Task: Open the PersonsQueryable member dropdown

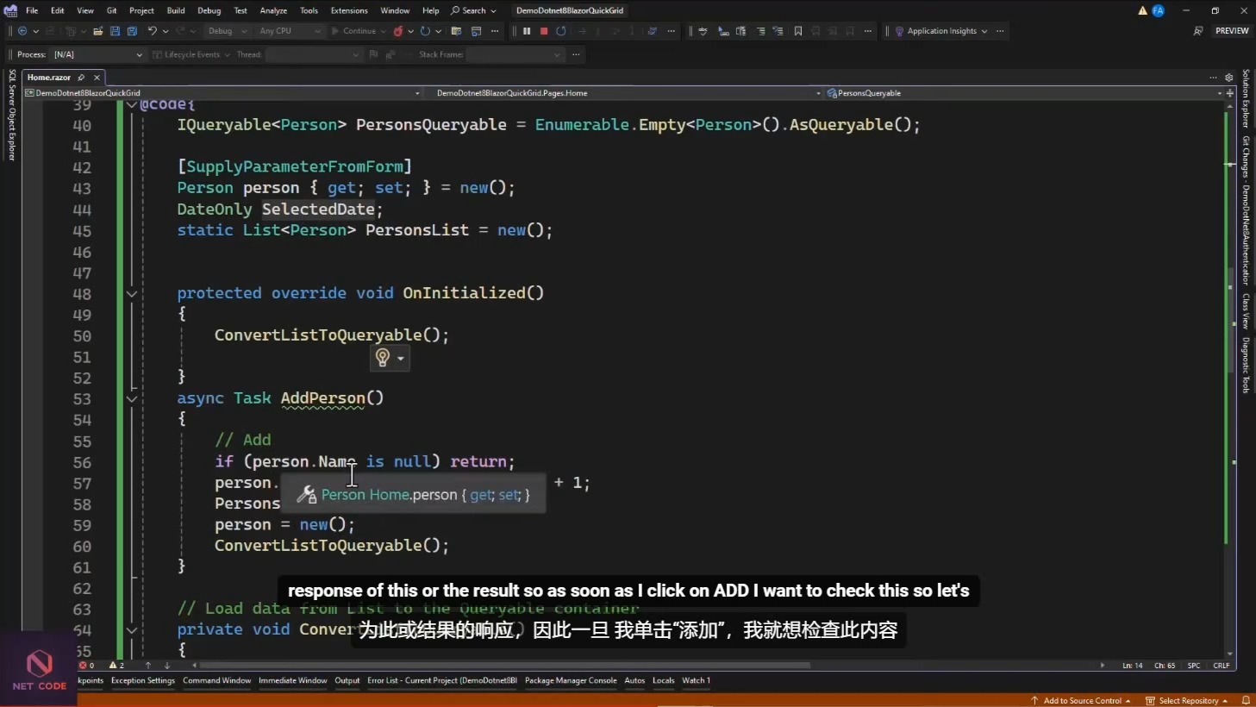Action: click(1023, 93)
